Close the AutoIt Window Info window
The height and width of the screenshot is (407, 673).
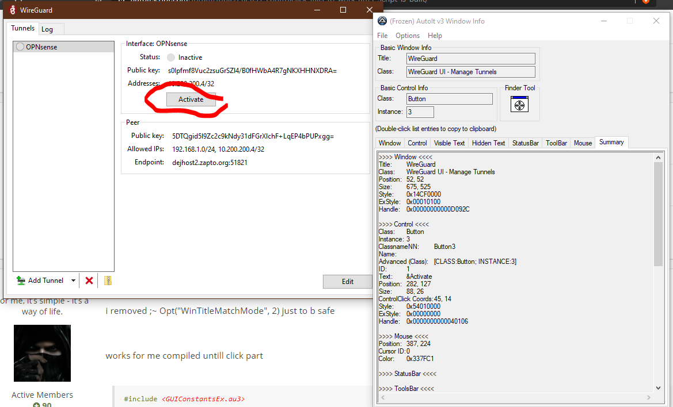[656, 21]
